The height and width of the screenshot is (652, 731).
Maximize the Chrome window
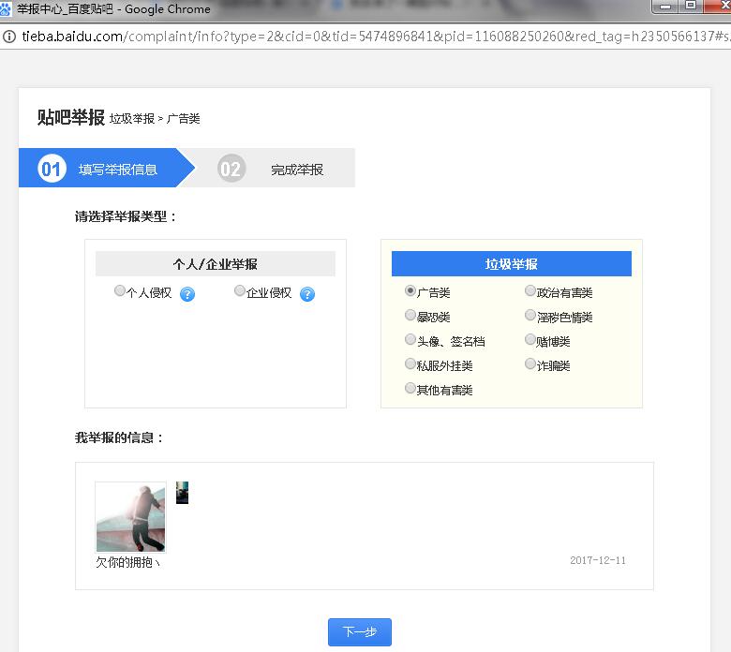click(691, 6)
